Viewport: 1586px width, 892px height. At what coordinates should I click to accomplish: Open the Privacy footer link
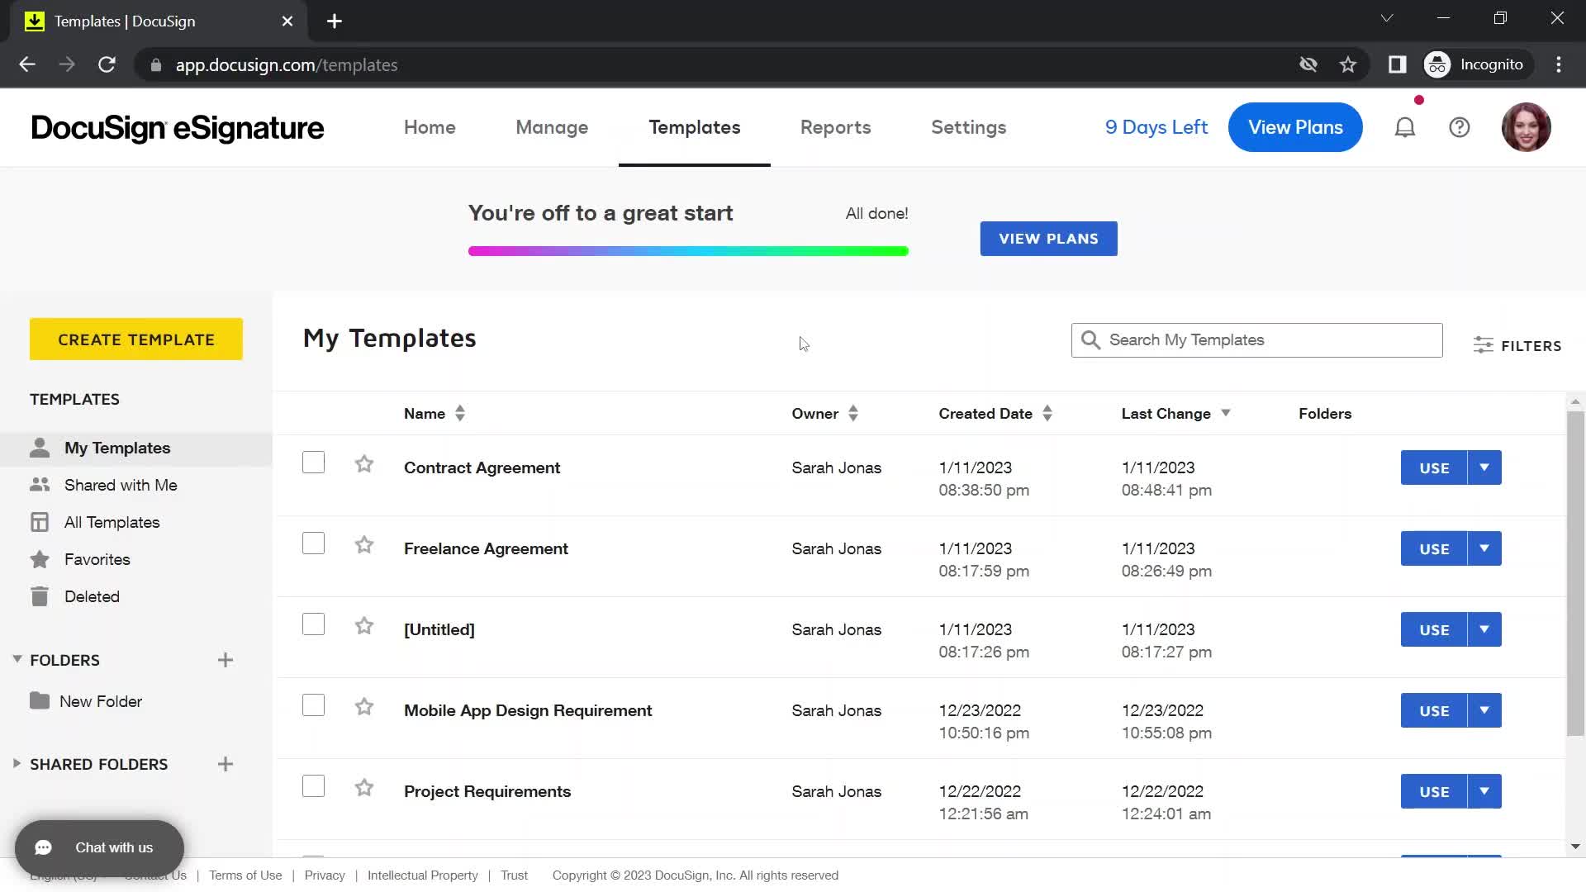coord(325,875)
